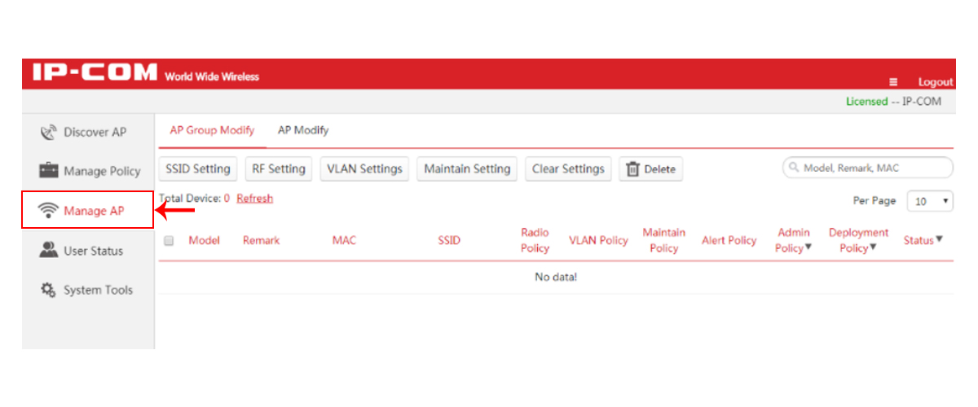Open the hamburger menu icon beside Logout

click(x=893, y=82)
